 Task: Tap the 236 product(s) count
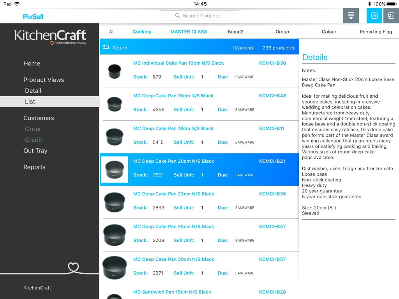coord(279,48)
